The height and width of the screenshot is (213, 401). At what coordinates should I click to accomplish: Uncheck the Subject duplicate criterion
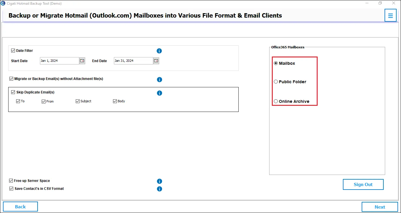coord(78,101)
